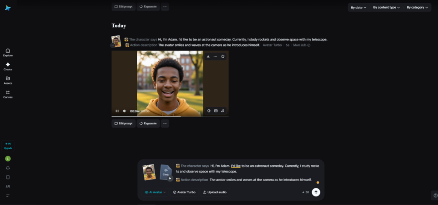Viewport: 438px width, 205px height.
Task: Click Avatar Turbo label in result info
Action: pyautogui.click(x=272, y=45)
